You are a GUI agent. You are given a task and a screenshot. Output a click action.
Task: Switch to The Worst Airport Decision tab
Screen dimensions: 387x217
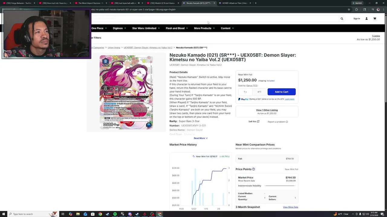[x=91, y=3]
